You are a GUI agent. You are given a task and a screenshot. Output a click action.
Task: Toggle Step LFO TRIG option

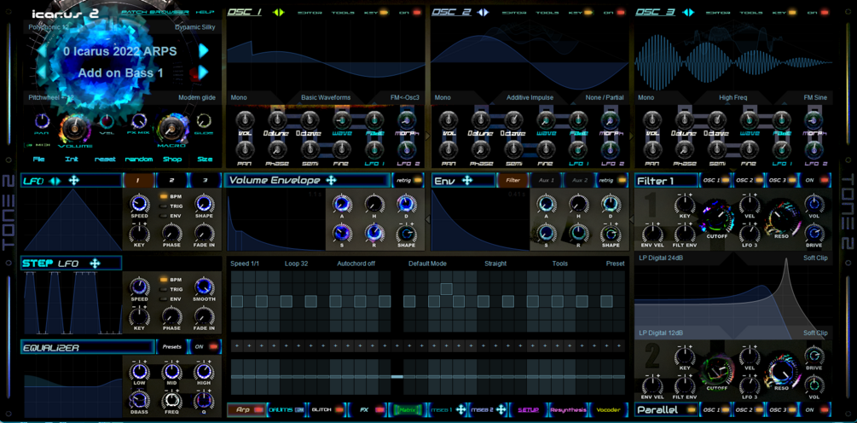[x=165, y=290]
